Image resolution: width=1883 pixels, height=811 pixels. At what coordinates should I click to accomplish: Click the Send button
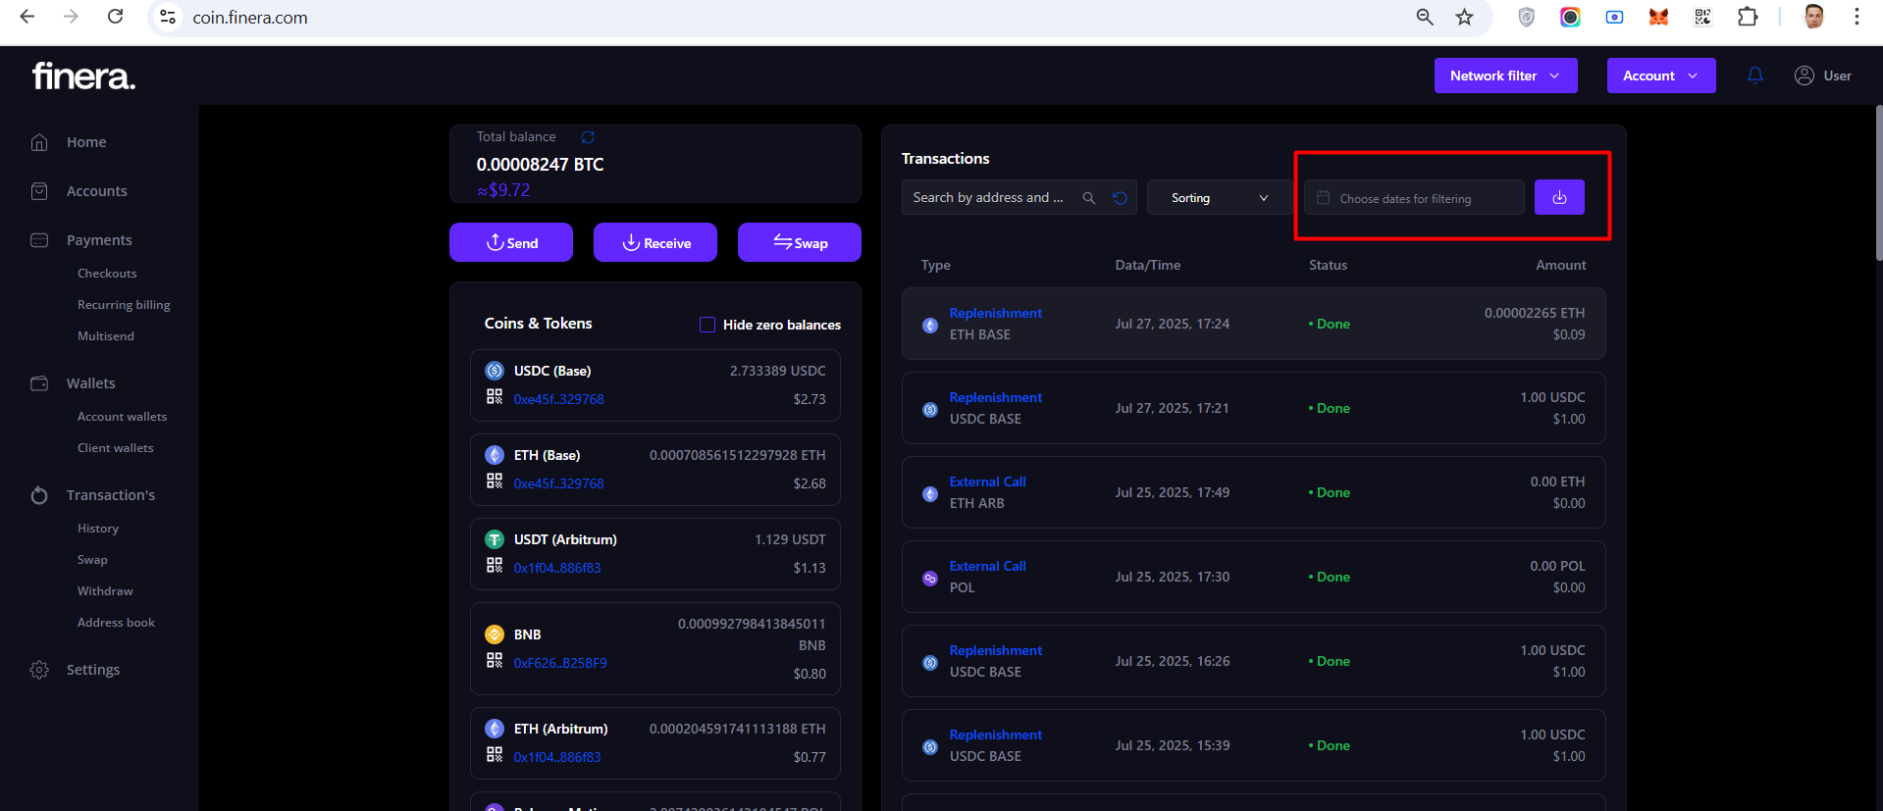tap(511, 243)
